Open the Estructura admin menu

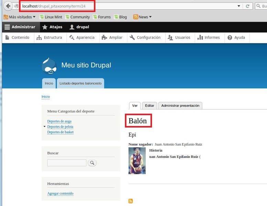tap(50, 37)
